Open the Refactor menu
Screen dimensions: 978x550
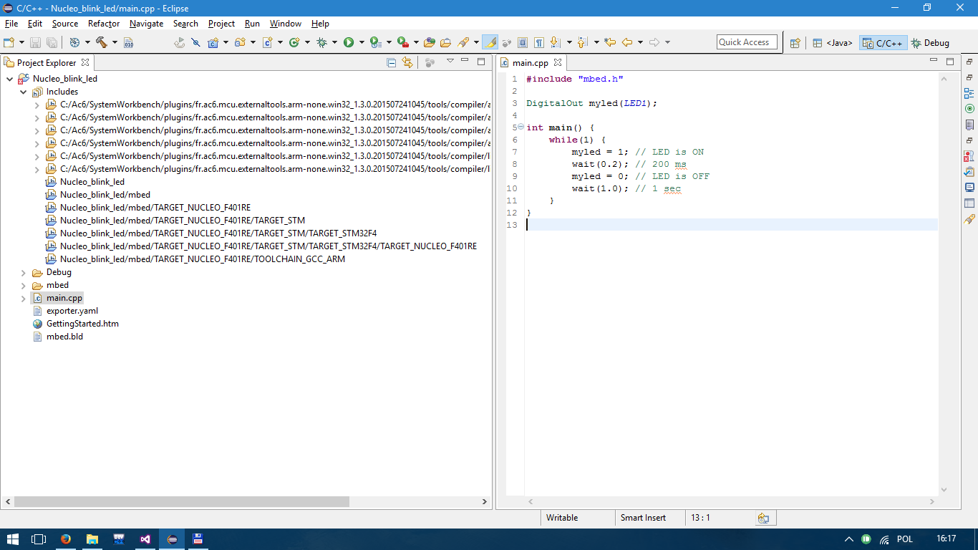tap(104, 24)
